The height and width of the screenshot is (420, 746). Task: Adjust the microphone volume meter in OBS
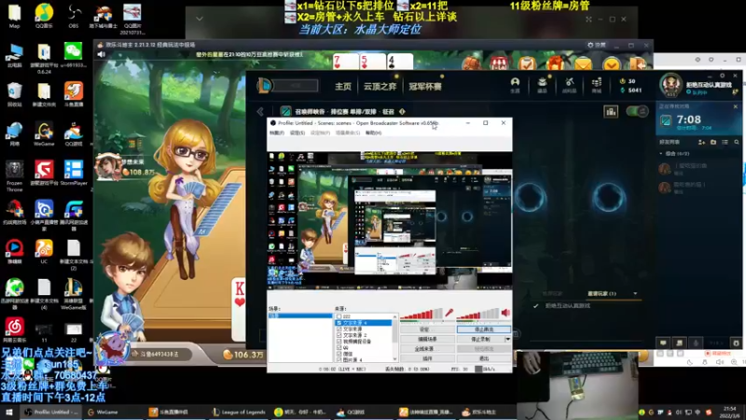(x=421, y=314)
